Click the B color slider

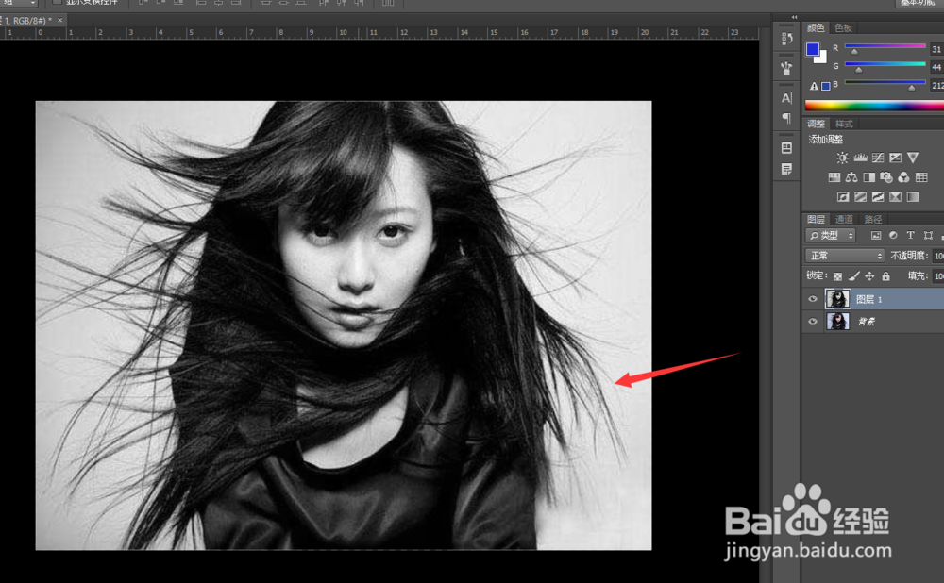[885, 82]
